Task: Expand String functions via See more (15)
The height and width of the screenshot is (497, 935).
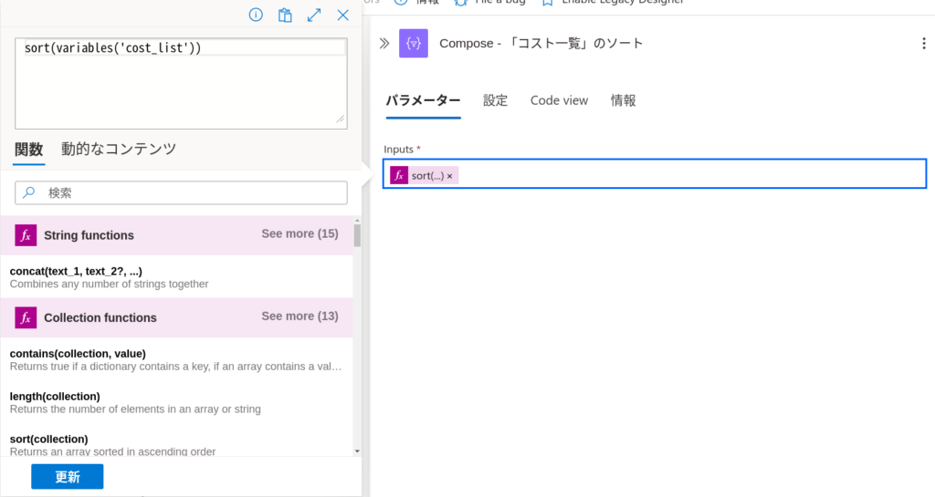Action: coord(299,234)
